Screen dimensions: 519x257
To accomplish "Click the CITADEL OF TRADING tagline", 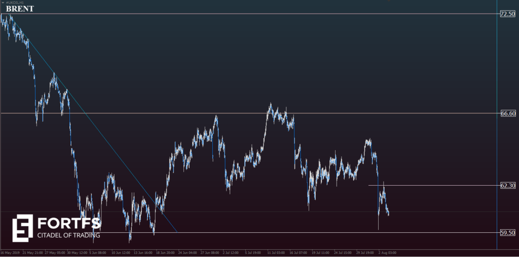I will click(68, 235).
